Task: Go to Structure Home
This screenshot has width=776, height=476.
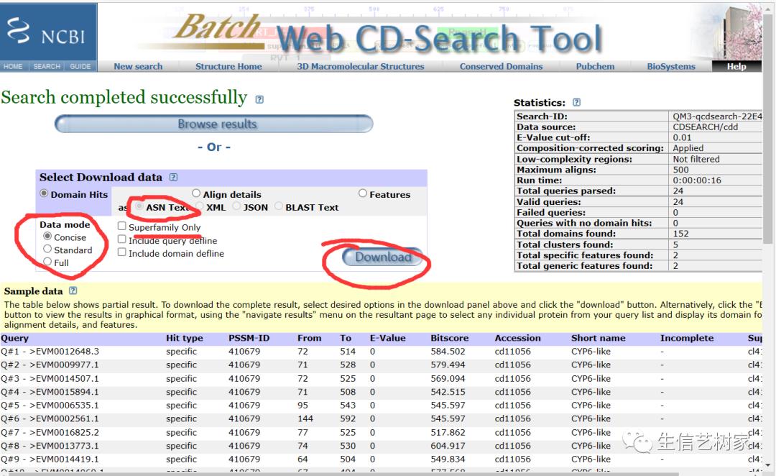Action: pyautogui.click(x=228, y=66)
